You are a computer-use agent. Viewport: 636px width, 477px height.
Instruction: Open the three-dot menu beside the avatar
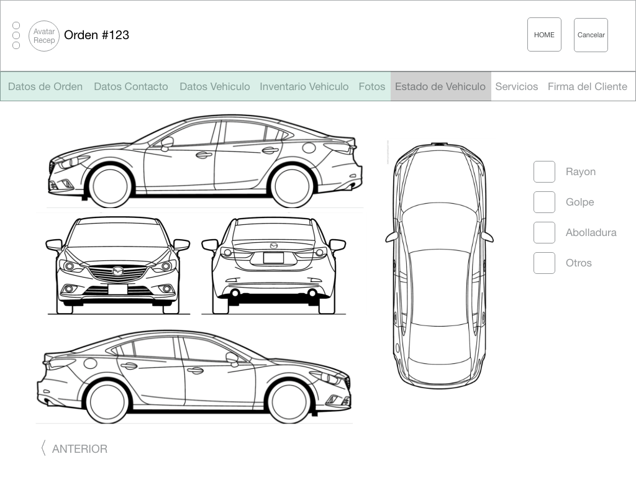click(x=16, y=35)
